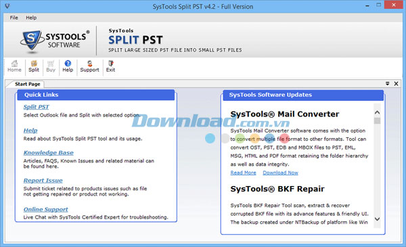406x247 pixels.
Task: Minimize the Split PST window
Action: (x=367, y=5)
